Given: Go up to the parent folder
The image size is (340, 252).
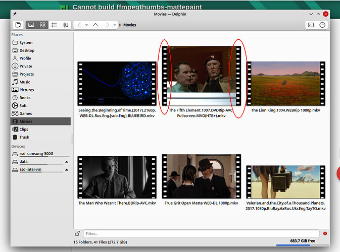Looking at the screenshot, I should (95, 25).
